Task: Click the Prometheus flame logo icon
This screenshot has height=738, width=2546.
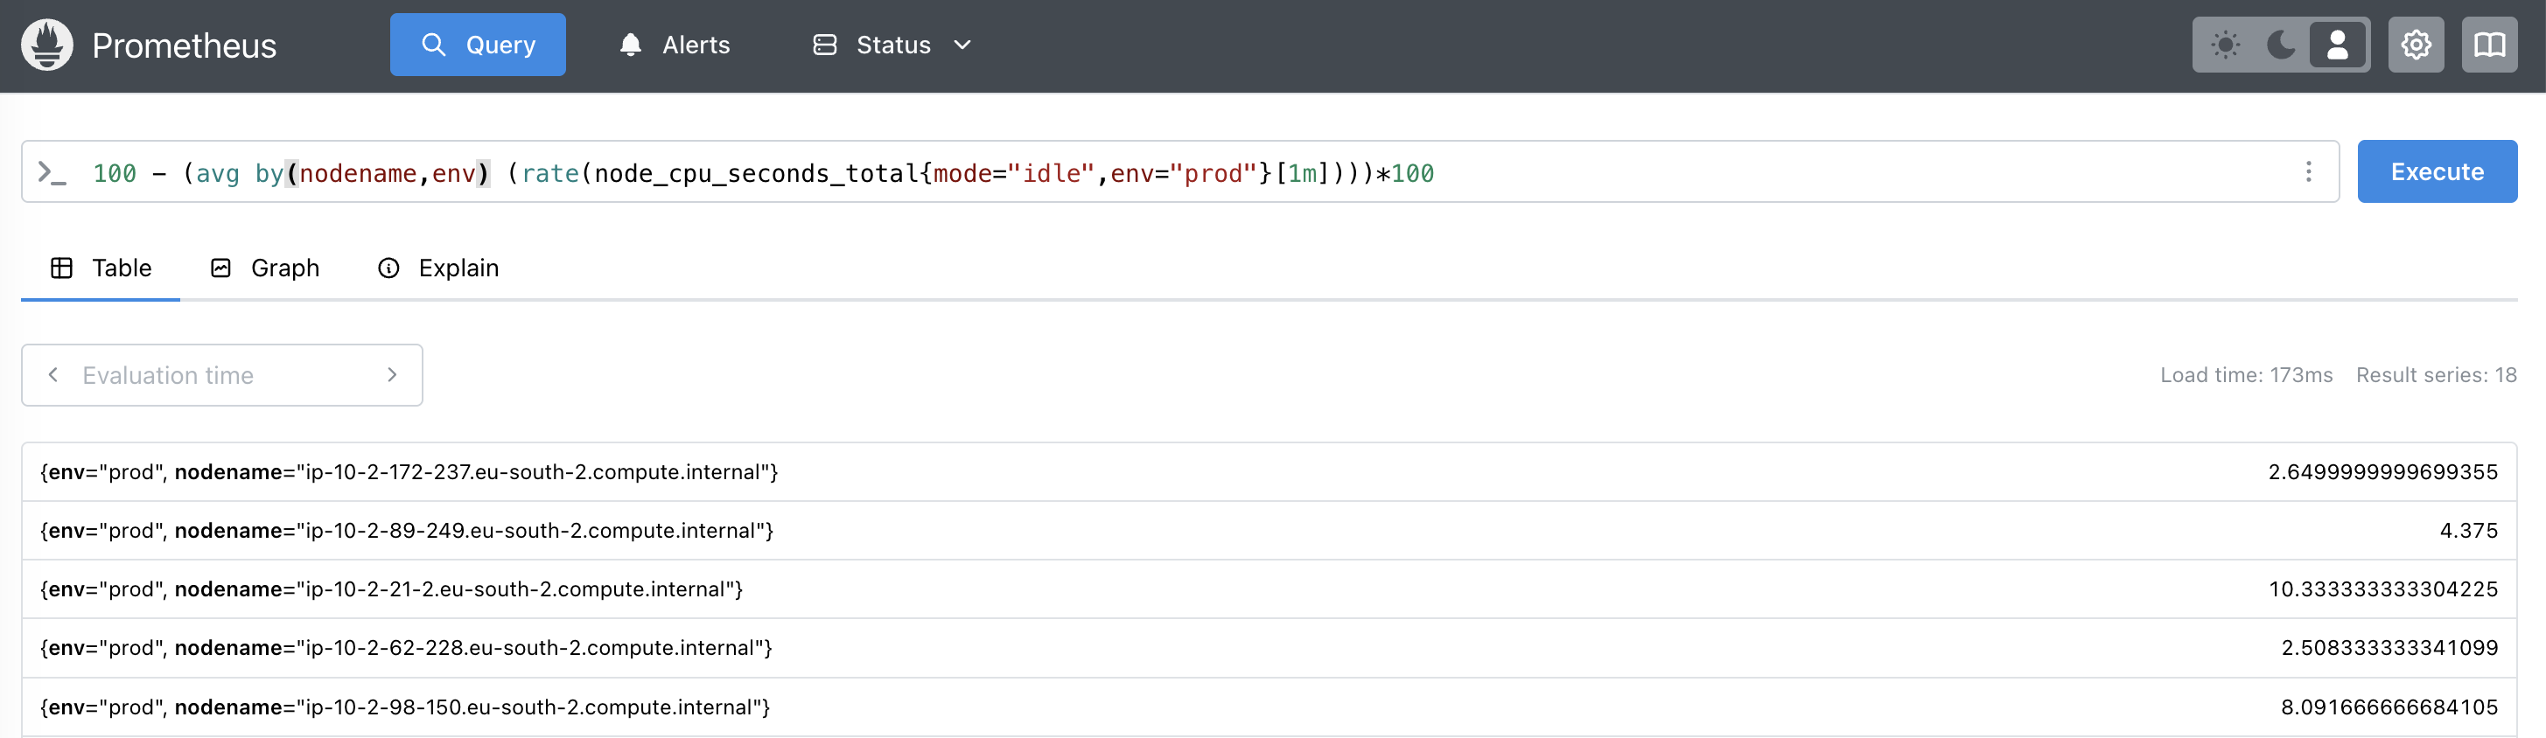Action: [46, 45]
